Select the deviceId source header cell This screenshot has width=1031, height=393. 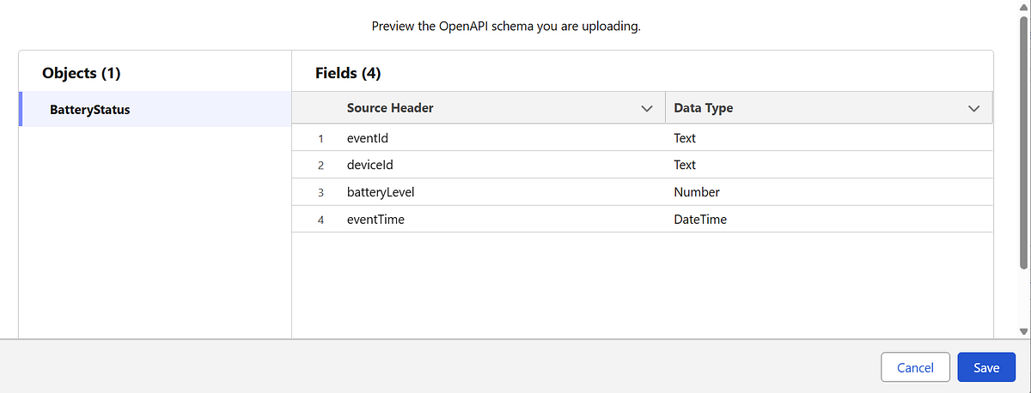tap(369, 165)
